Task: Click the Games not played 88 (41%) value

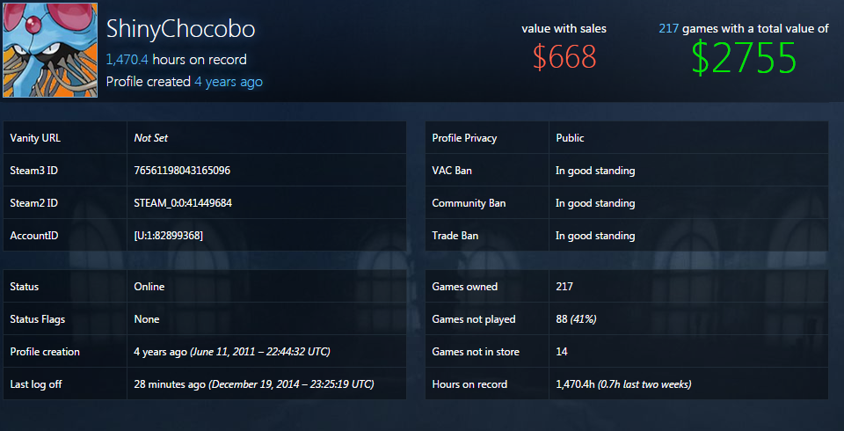Action: coord(576,319)
